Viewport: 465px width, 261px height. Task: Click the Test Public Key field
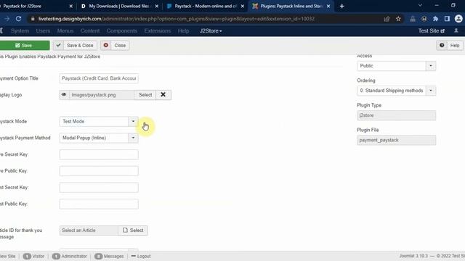click(99, 204)
